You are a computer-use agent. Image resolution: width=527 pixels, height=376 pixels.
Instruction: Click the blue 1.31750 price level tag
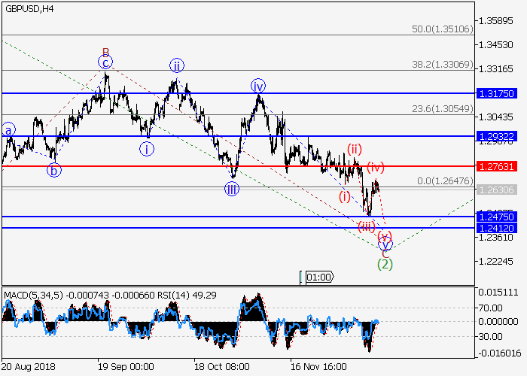click(x=495, y=93)
